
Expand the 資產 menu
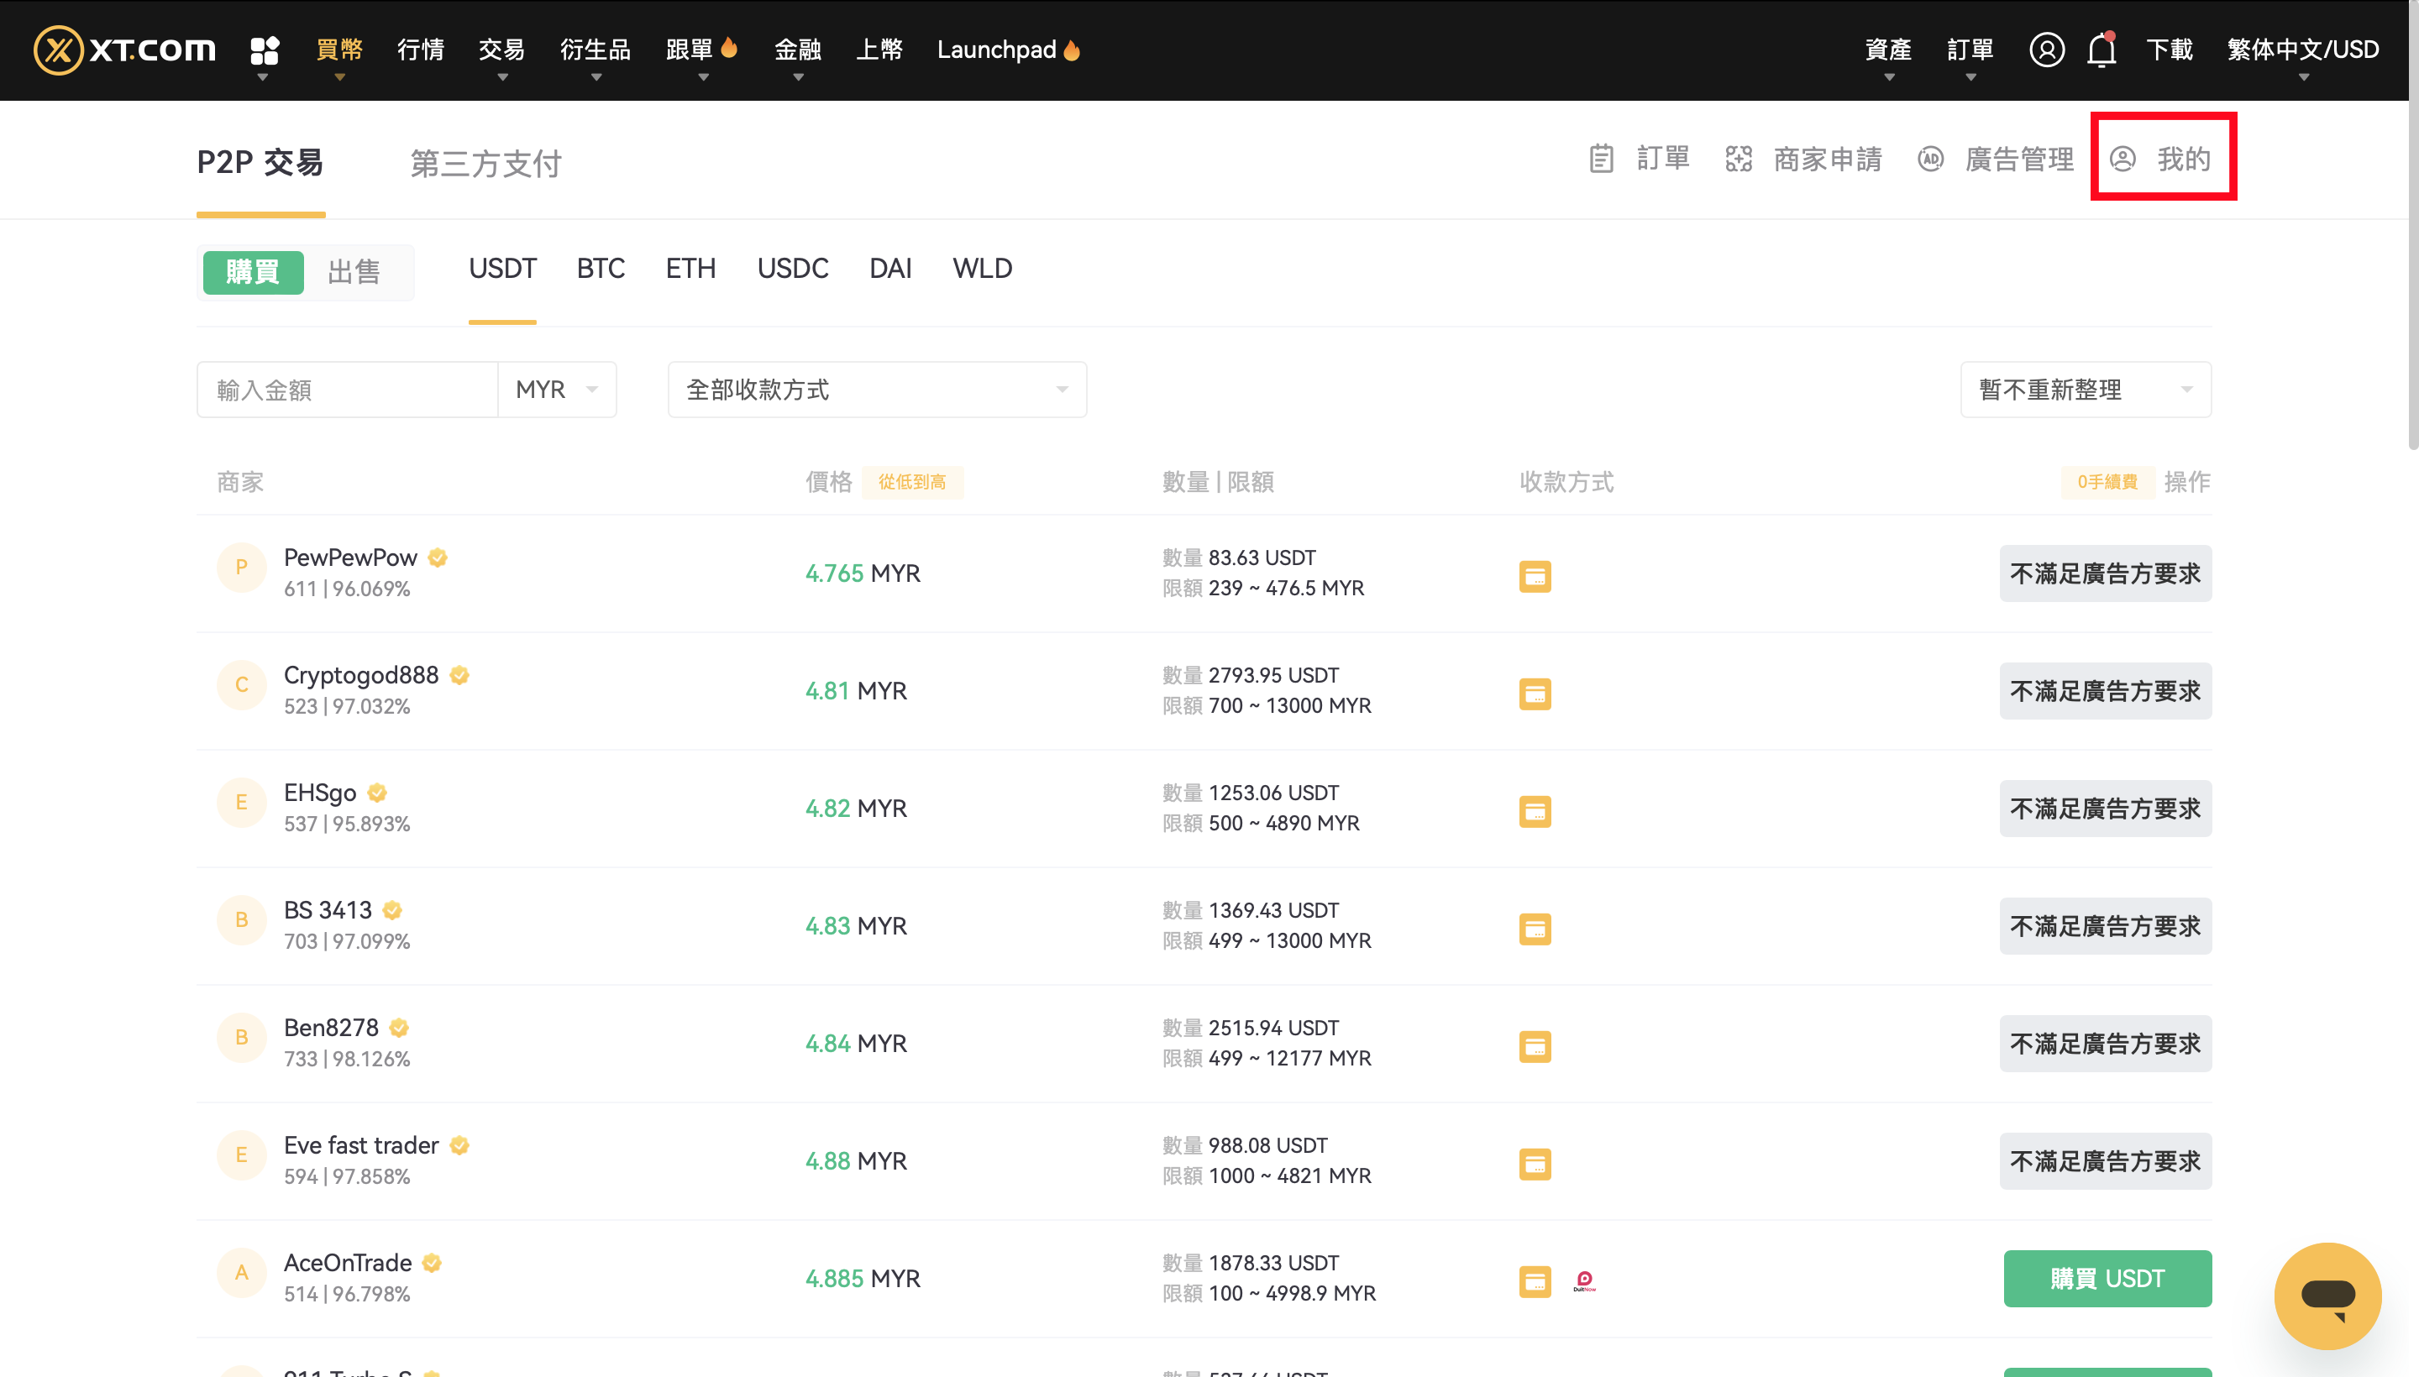point(1887,50)
